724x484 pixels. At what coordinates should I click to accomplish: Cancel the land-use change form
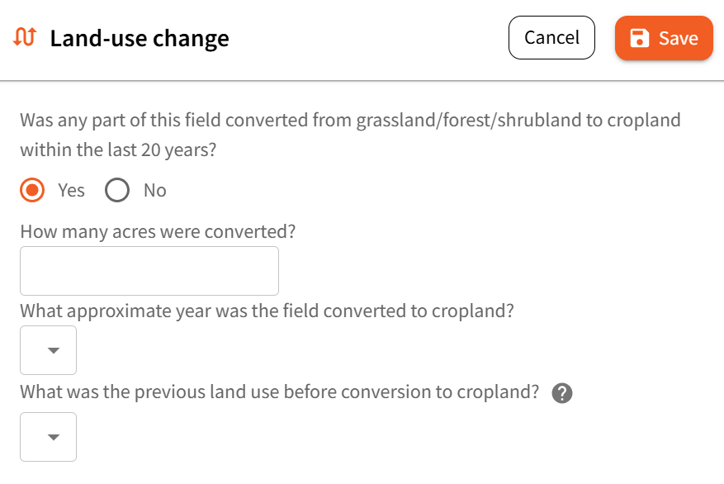(551, 38)
